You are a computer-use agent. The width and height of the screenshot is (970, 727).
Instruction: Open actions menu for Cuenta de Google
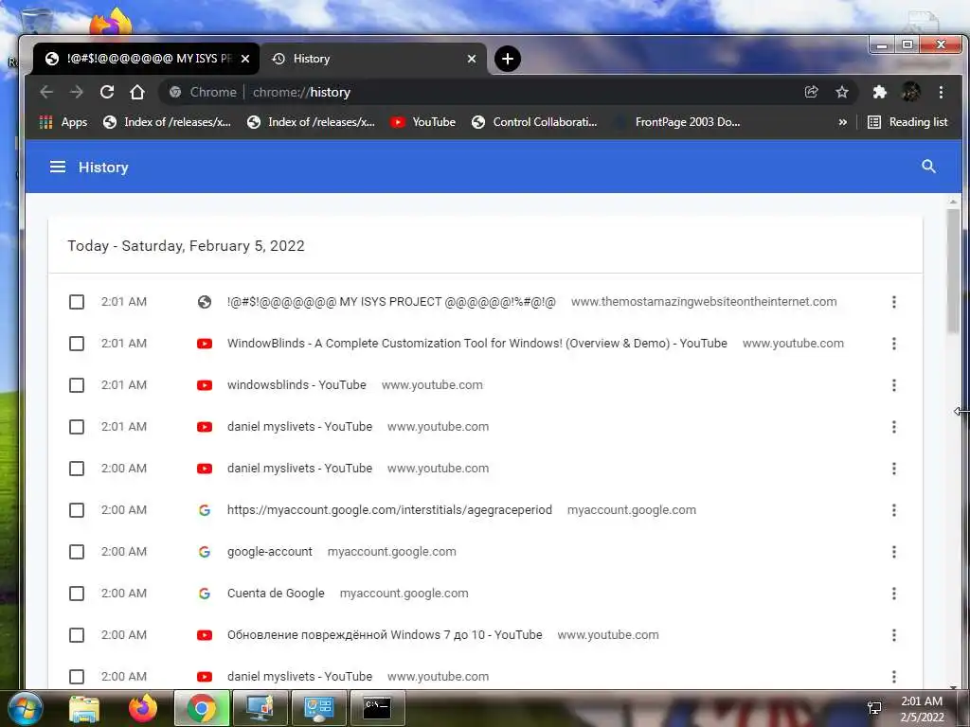tap(894, 594)
